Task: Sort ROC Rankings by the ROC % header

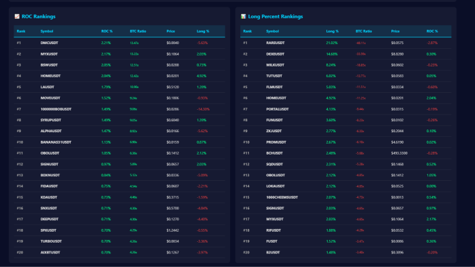Action: click(x=107, y=31)
